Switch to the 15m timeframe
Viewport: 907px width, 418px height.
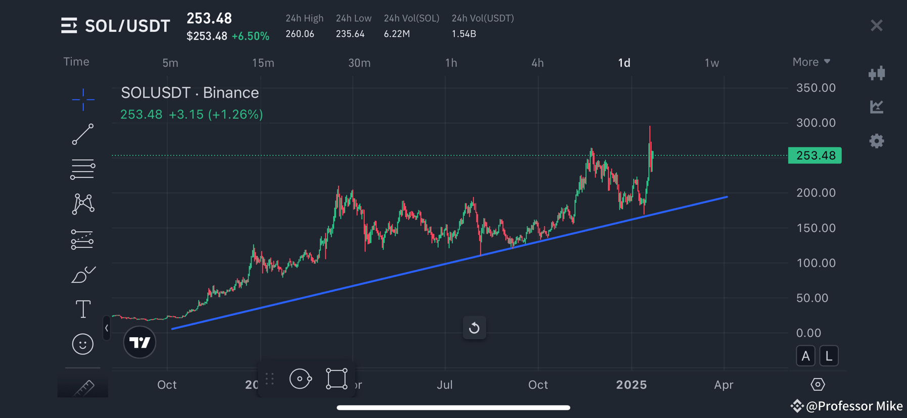263,63
